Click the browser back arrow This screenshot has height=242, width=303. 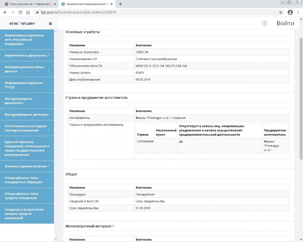point(5,12)
